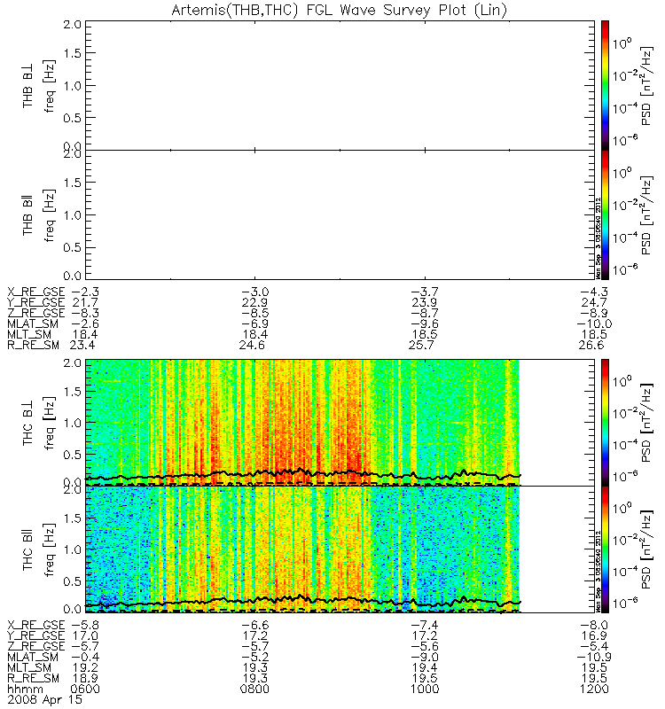Click the X_RE_GSE value '-4.3'

594,292
